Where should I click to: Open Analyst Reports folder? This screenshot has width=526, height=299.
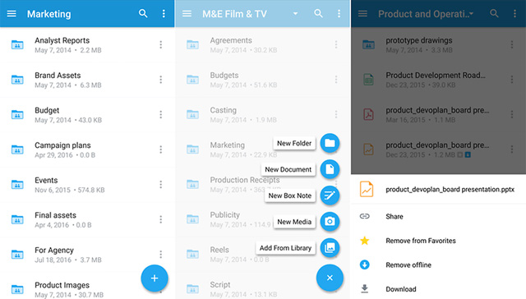[x=87, y=45]
